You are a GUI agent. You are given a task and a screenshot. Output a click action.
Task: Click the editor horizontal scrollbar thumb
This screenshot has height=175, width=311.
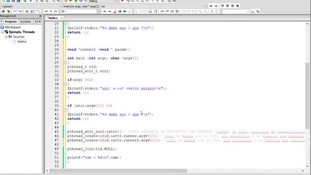click(118, 171)
